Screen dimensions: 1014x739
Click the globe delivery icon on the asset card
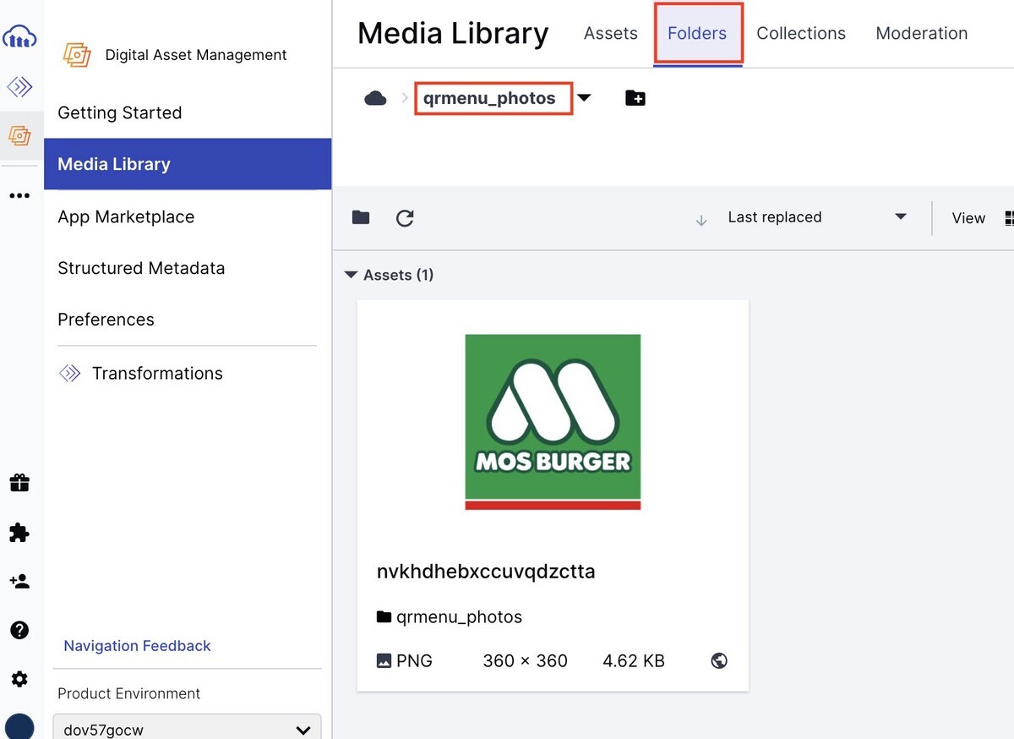point(719,660)
